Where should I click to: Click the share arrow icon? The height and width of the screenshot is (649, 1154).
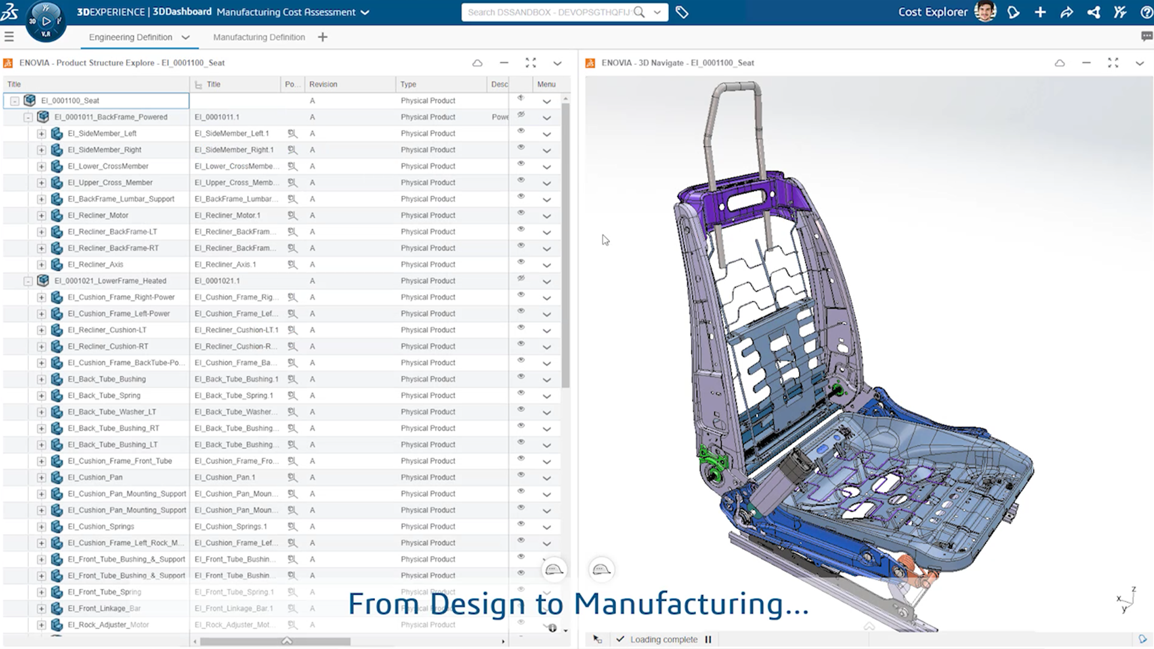(x=1067, y=12)
